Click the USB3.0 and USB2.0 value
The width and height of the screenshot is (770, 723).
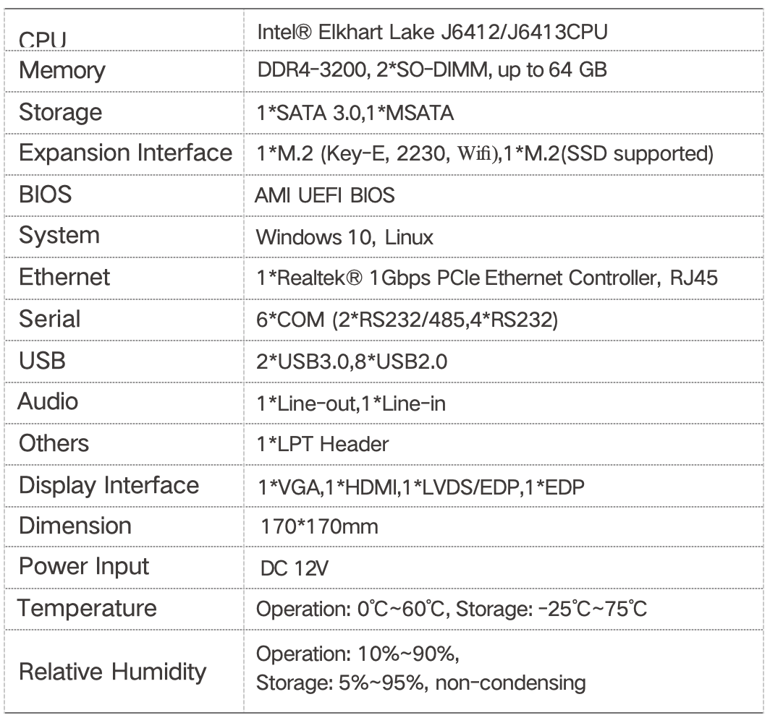click(352, 360)
